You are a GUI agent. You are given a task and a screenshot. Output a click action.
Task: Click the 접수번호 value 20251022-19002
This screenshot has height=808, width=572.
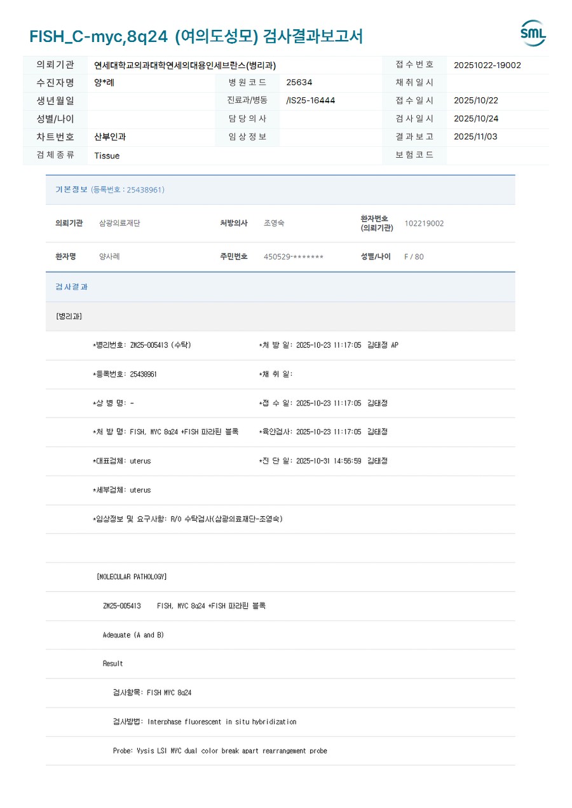click(487, 65)
